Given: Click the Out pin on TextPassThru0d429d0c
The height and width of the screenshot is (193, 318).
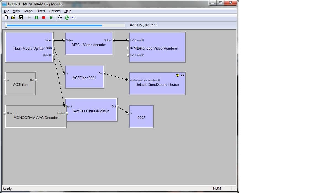Looking at the screenshot, I should click(x=118, y=106).
